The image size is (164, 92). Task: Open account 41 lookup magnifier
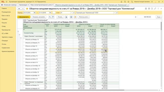(74, 13)
